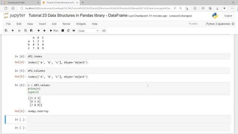
Task: Select the first empty code cell
Action: tap(128, 119)
